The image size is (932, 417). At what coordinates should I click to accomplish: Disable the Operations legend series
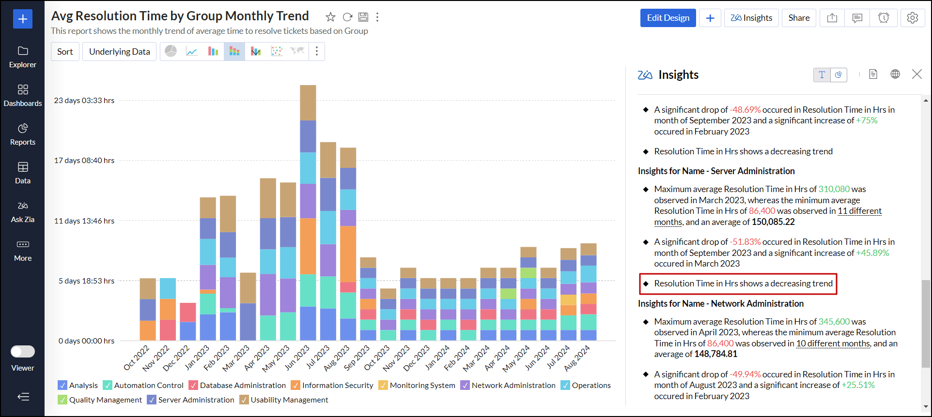[x=565, y=386]
